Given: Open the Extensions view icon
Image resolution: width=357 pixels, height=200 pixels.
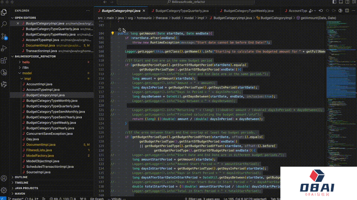Looking at the screenshot, I should coord(4,60).
